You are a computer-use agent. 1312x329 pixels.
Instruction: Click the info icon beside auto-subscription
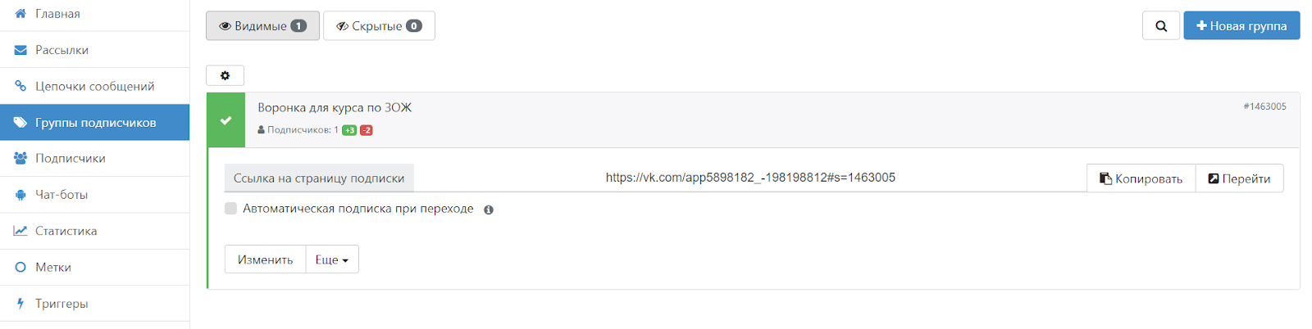pyautogui.click(x=489, y=210)
